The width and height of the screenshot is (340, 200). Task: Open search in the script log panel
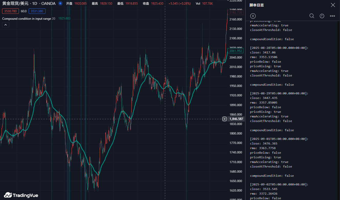(312, 16)
